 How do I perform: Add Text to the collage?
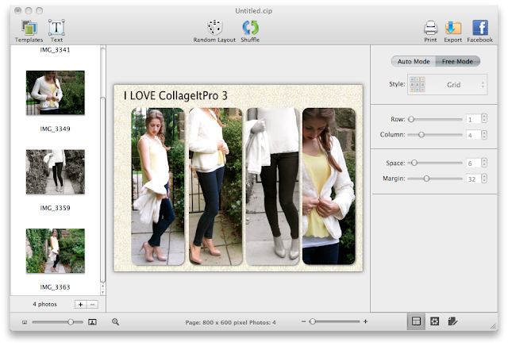[56, 31]
